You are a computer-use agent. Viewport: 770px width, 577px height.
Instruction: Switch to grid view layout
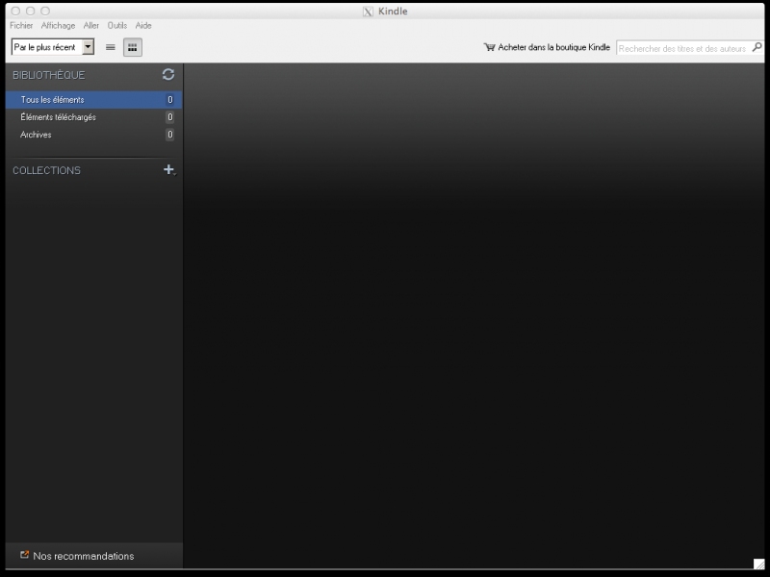tap(133, 47)
